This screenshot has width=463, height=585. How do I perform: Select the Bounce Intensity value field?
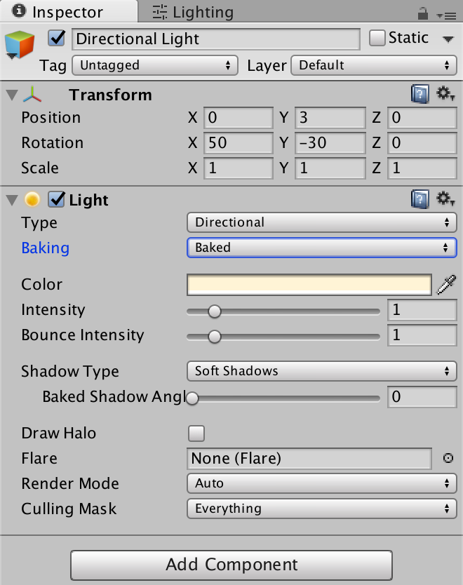pyautogui.click(x=422, y=335)
